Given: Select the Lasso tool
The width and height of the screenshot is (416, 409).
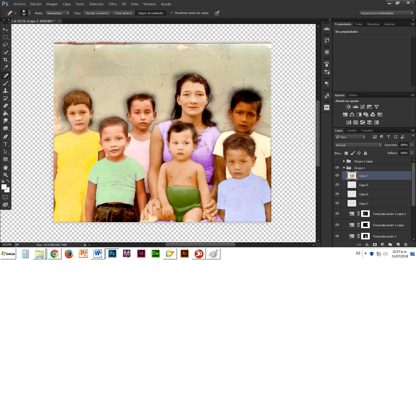Looking at the screenshot, I should (x=5, y=45).
